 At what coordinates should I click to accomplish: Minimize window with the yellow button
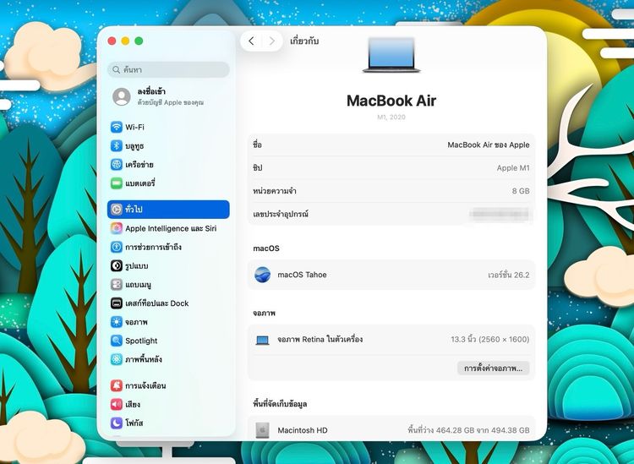pos(125,41)
